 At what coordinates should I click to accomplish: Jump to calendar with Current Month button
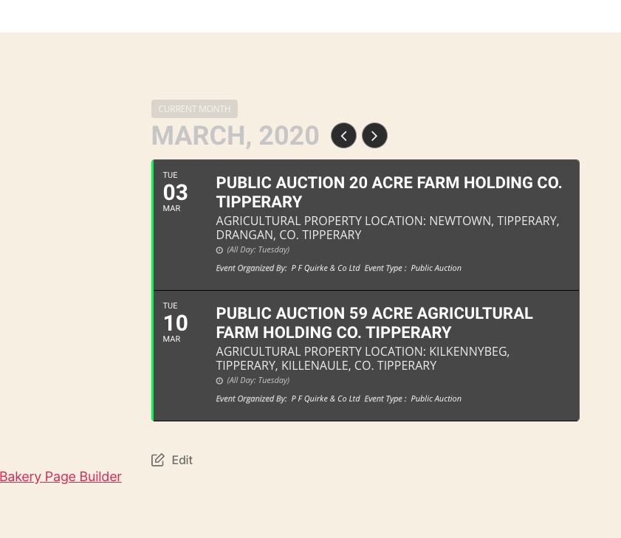(x=194, y=108)
